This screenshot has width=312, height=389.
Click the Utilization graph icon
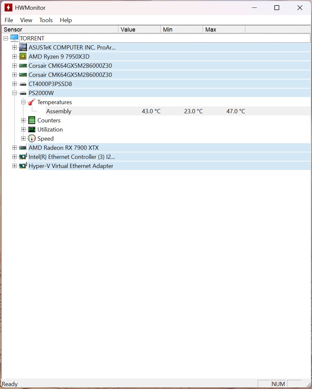[32, 130]
